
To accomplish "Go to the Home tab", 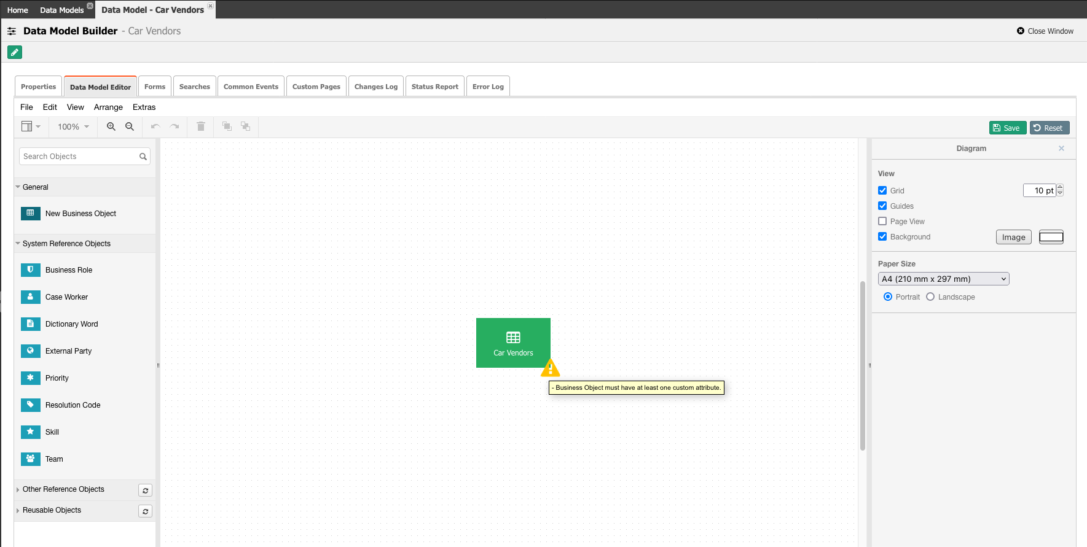I will [x=18, y=10].
